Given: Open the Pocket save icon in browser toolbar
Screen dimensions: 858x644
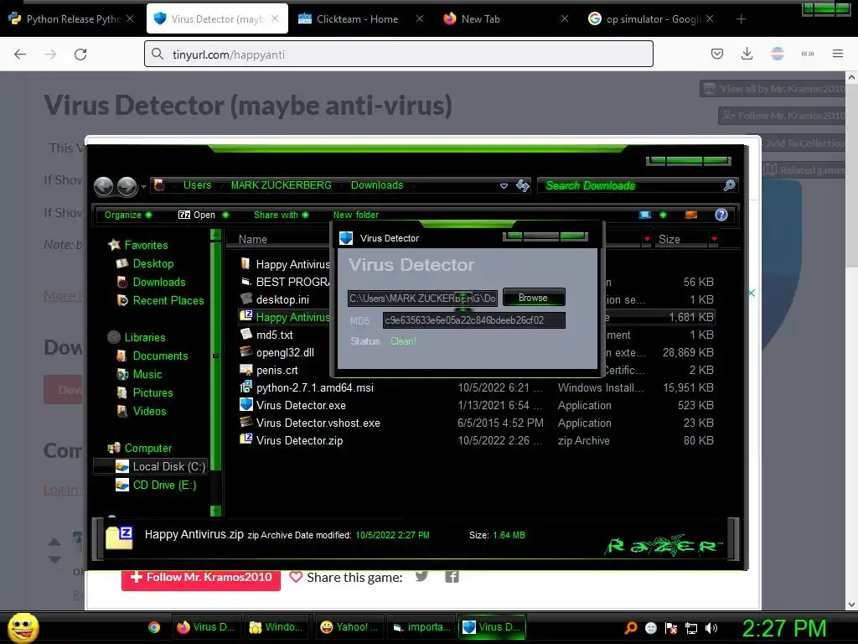Looking at the screenshot, I should (x=717, y=54).
